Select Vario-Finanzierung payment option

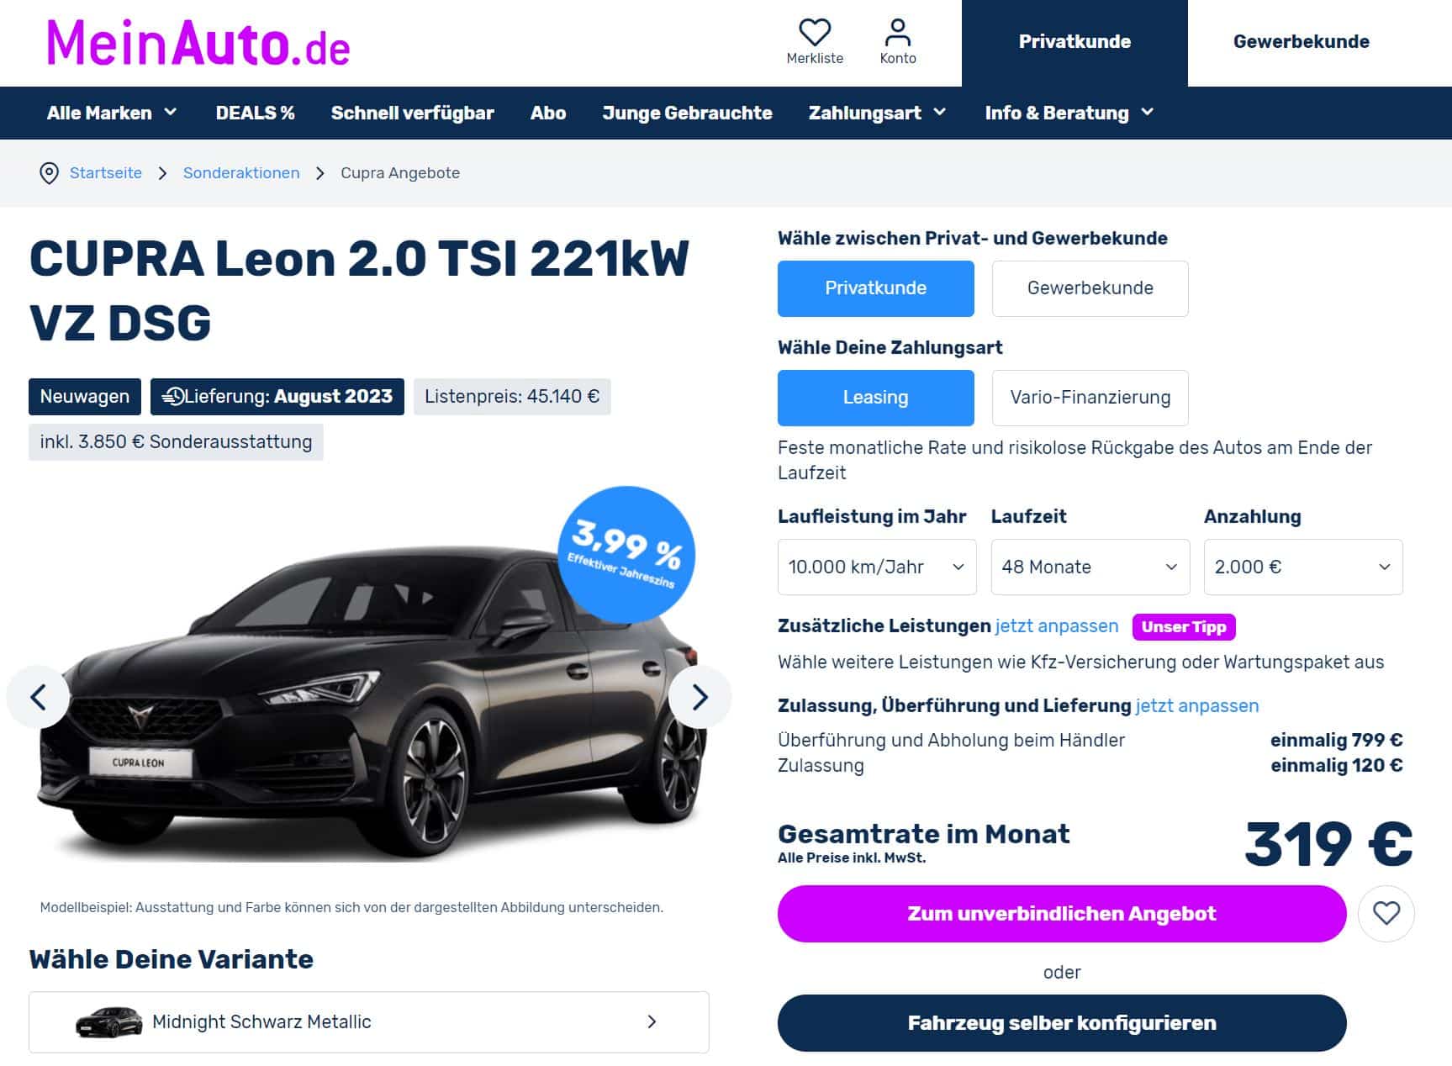point(1090,398)
